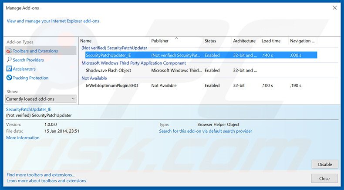This screenshot has height=190, width=344.
Task: Open Find more toolbars and extensions link
Action: (40, 175)
